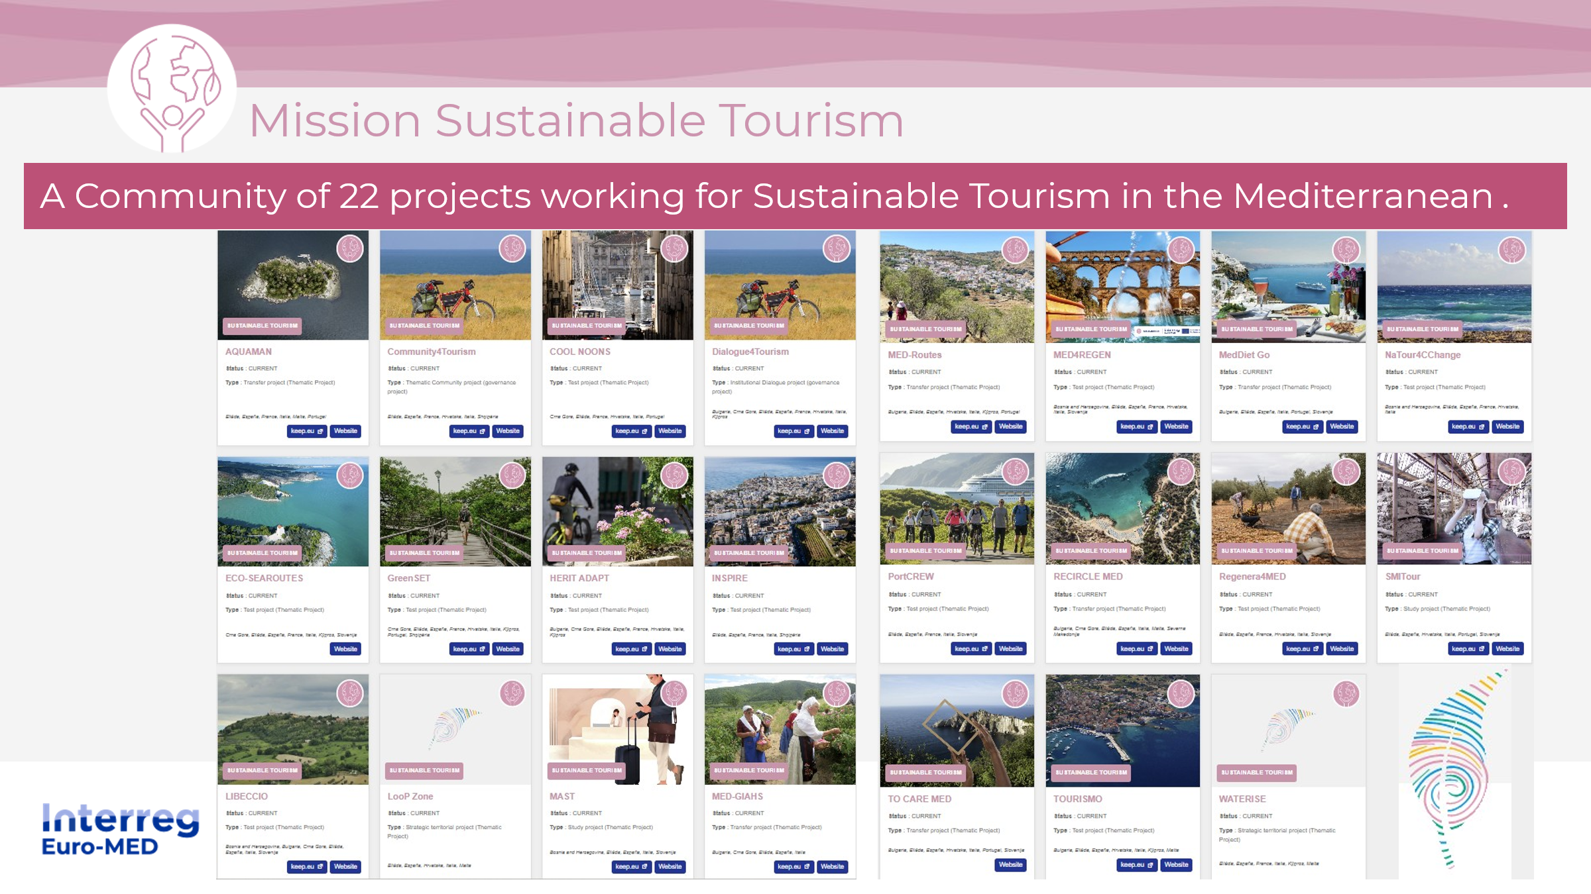The height and width of the screenshot is (894, 1591).
Task: Click mission badge on SMITour card
Action: tap(1512, 472)
